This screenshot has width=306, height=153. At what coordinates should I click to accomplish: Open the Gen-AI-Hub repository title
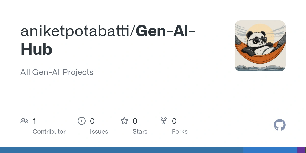[108, 40]
